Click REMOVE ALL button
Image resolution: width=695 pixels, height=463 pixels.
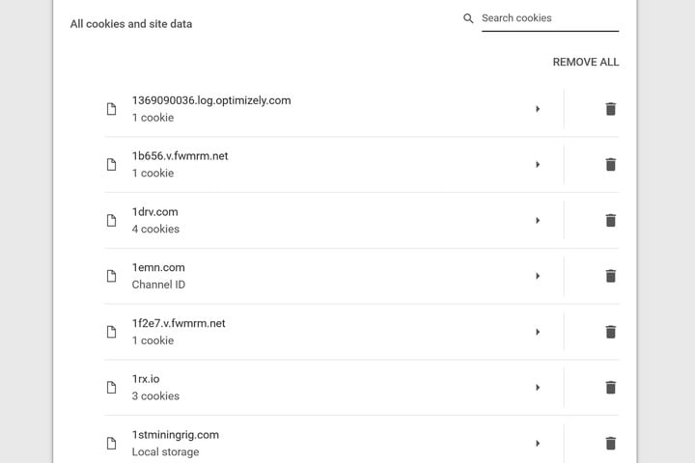pos(585,62)
